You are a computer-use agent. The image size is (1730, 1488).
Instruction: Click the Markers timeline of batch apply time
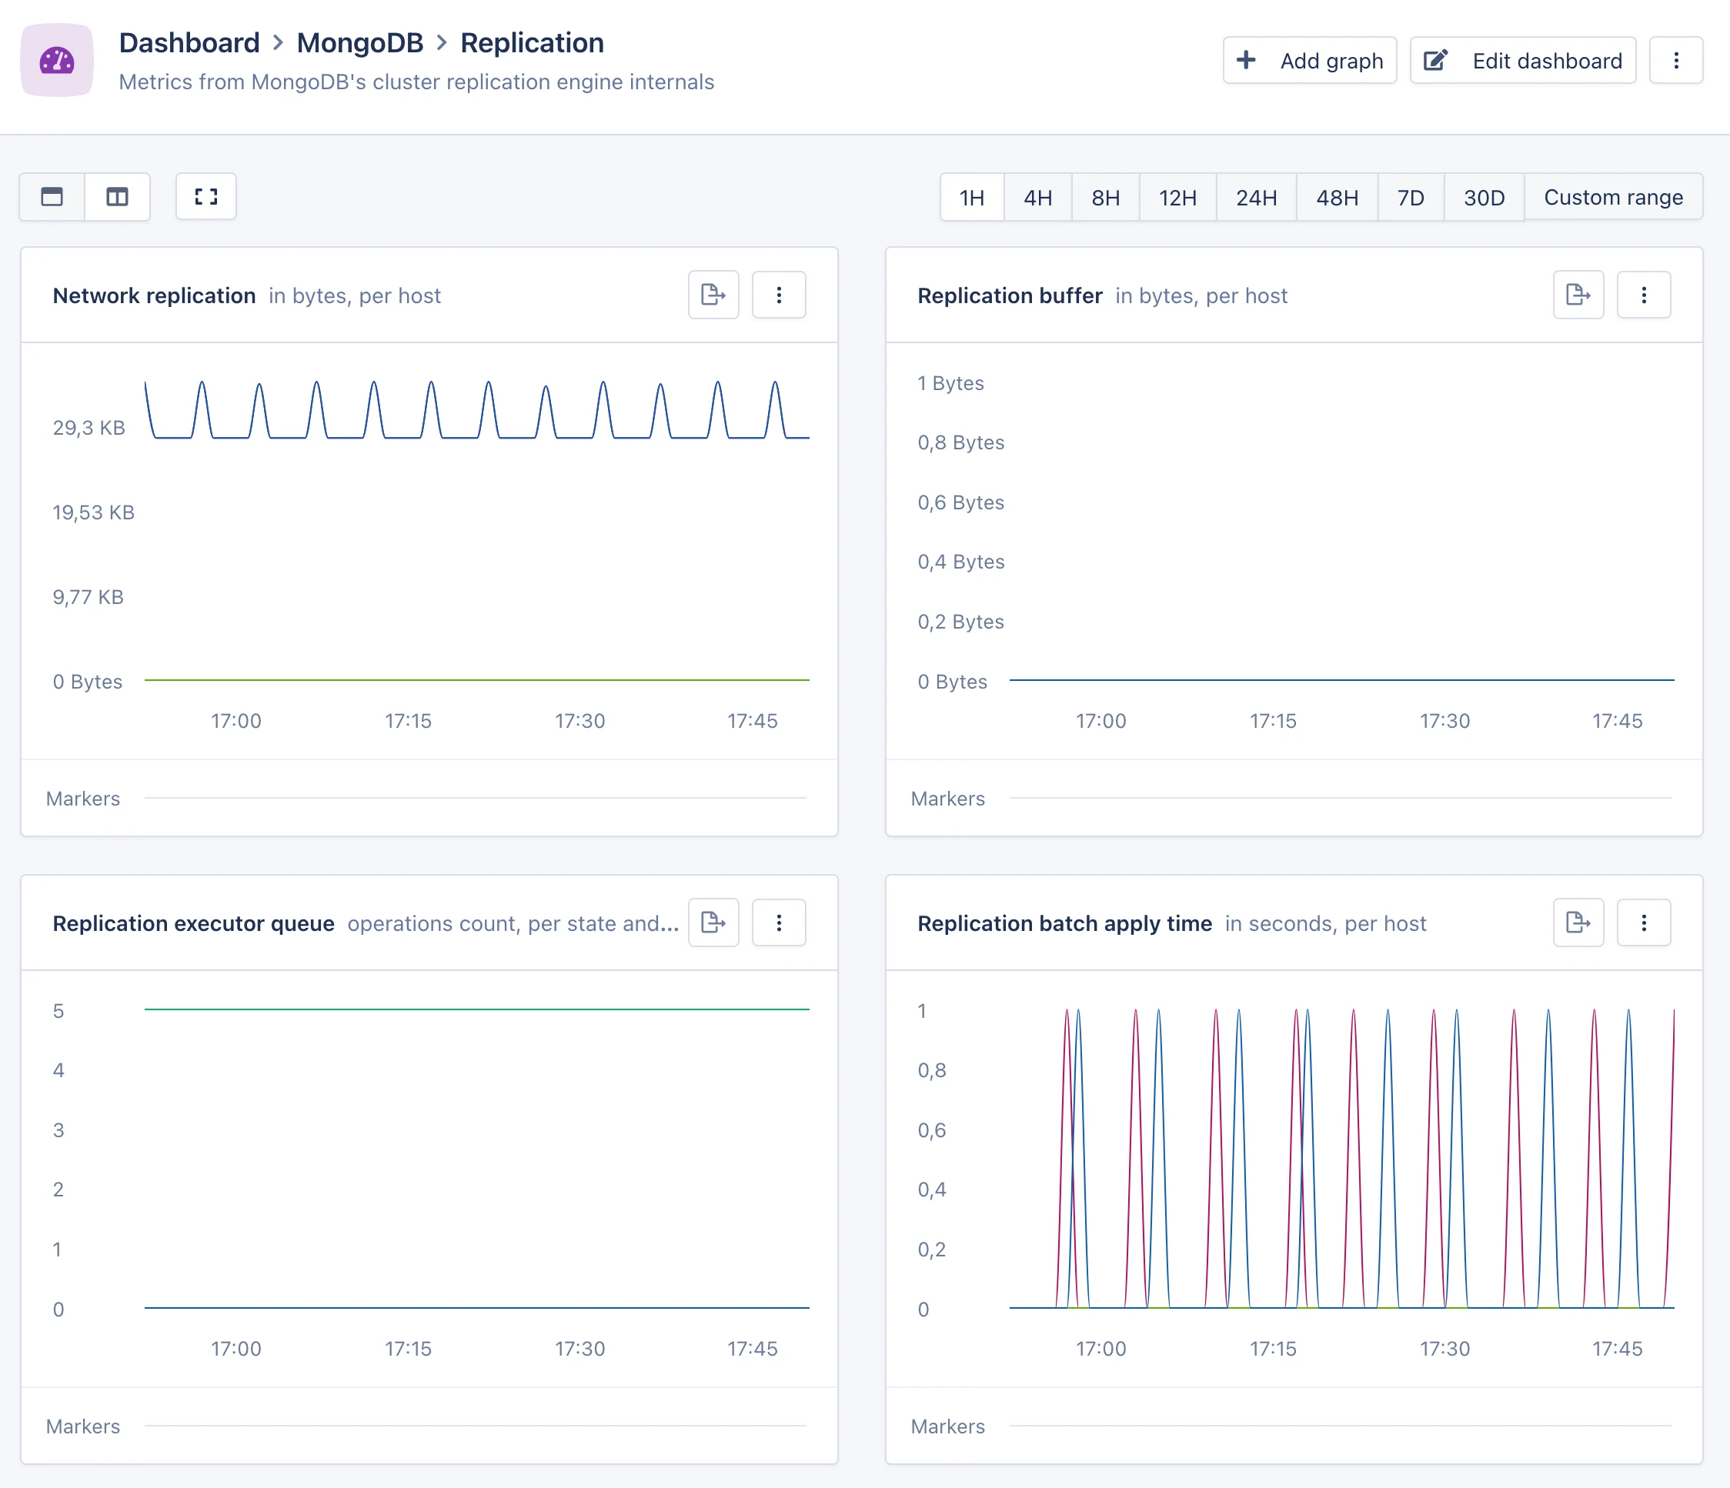point(1341,1426)
